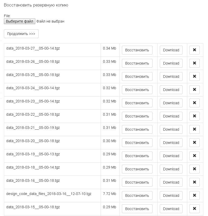Delete backup data_2018-03-18 via X icon
Screen dimensions: 208x216
(194, 169)
